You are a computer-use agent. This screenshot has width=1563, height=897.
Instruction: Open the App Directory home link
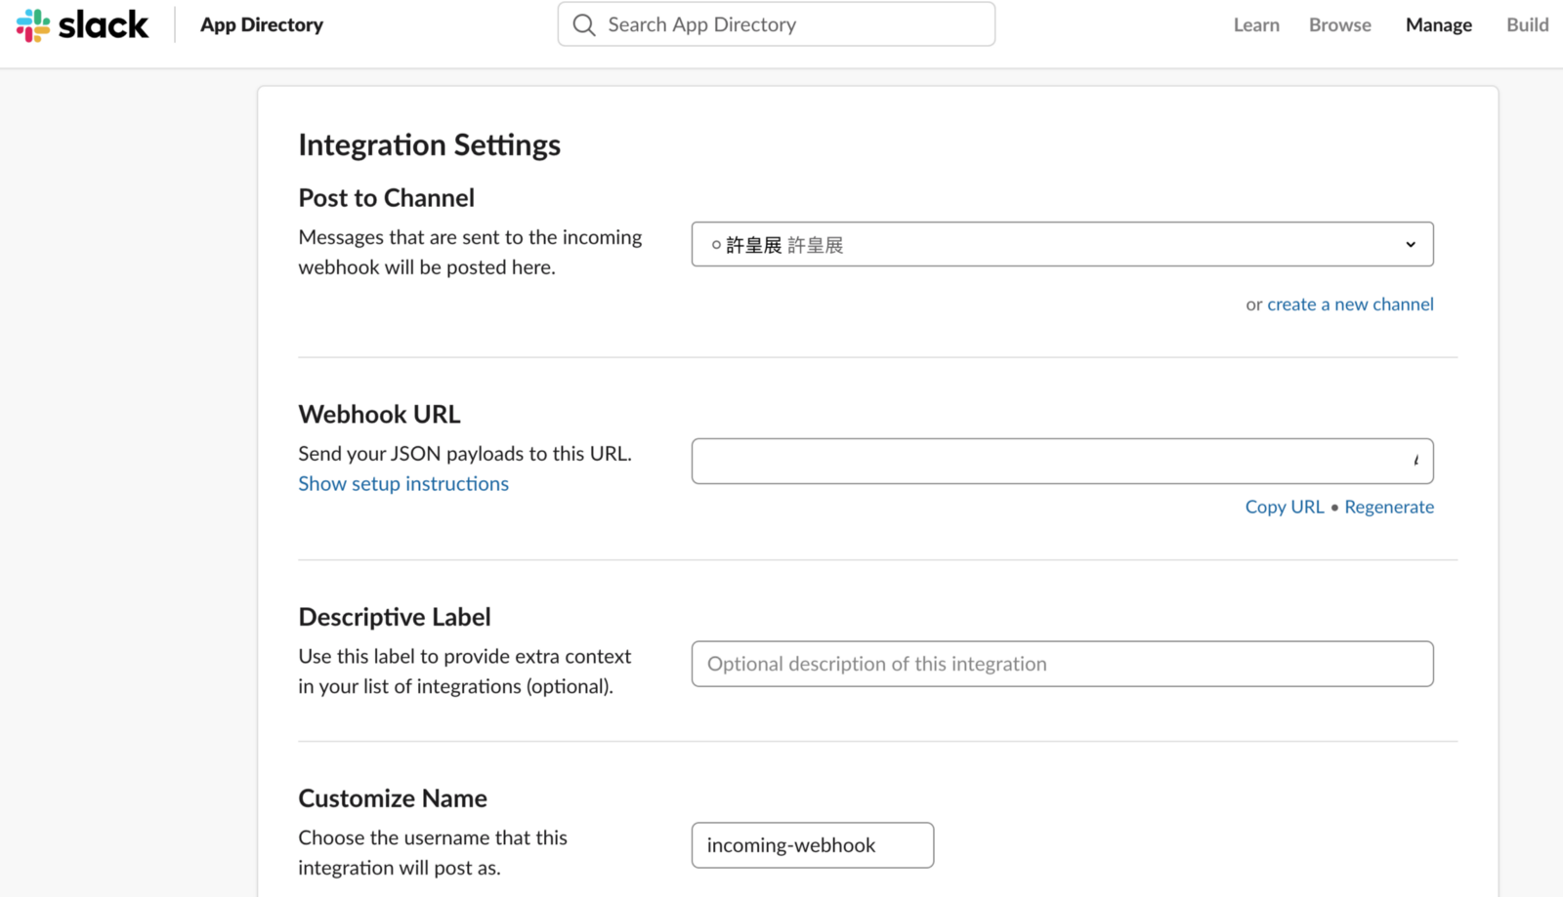pos(262,24)
